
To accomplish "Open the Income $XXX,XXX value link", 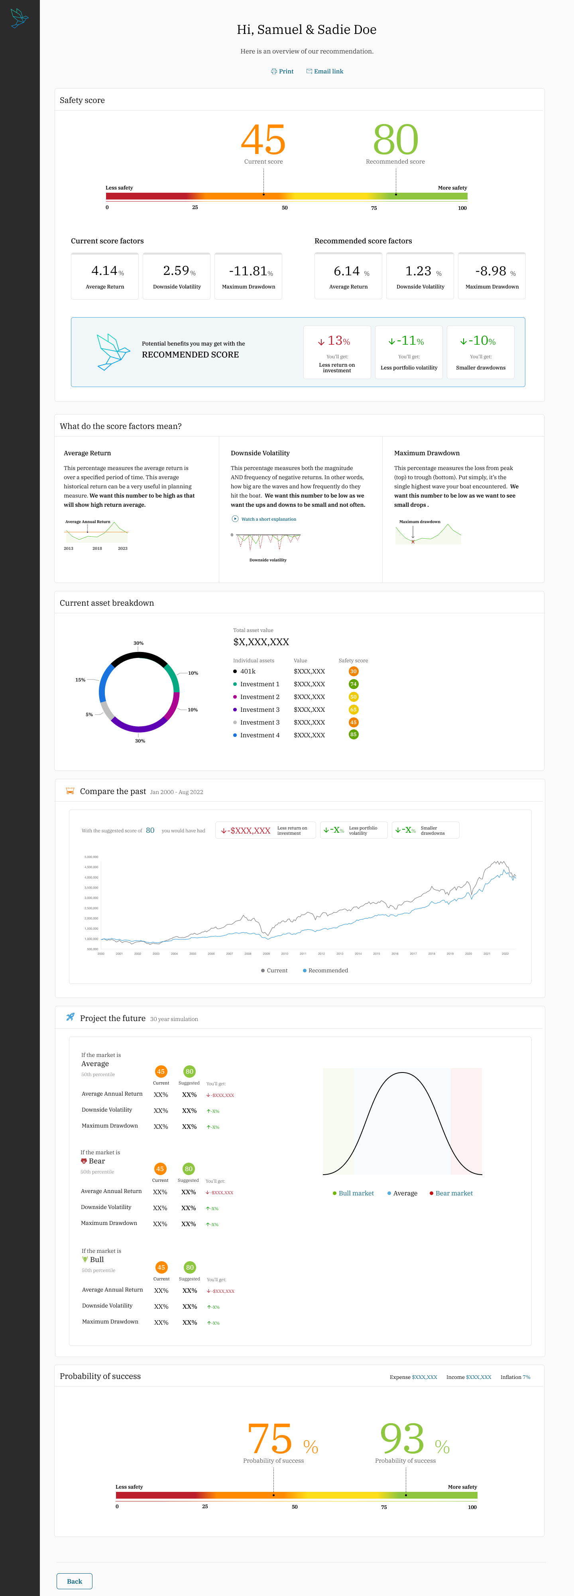I will 479,1377.
